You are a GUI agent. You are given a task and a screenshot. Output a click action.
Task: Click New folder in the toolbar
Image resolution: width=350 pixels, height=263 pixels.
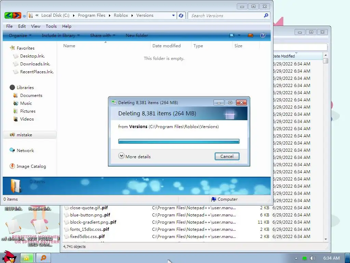point(137,35)
